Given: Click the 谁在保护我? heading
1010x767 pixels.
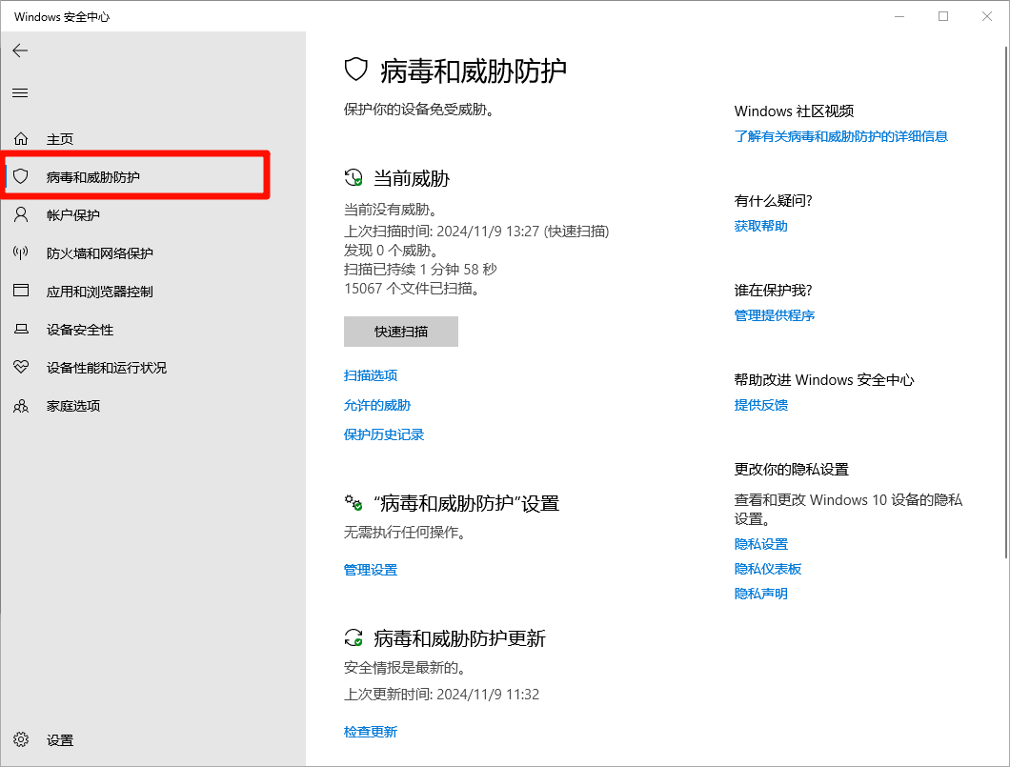Looking at the screenshot, I should point(773,290).
